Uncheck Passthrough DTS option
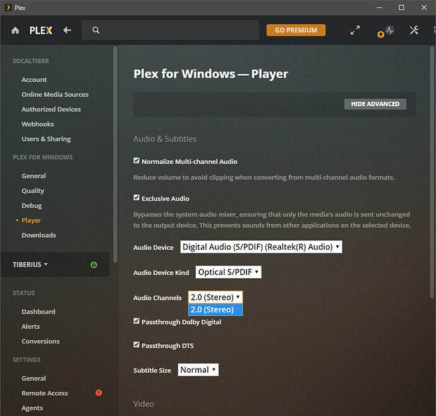The image size is (436, 416). (x=136, y=345)
